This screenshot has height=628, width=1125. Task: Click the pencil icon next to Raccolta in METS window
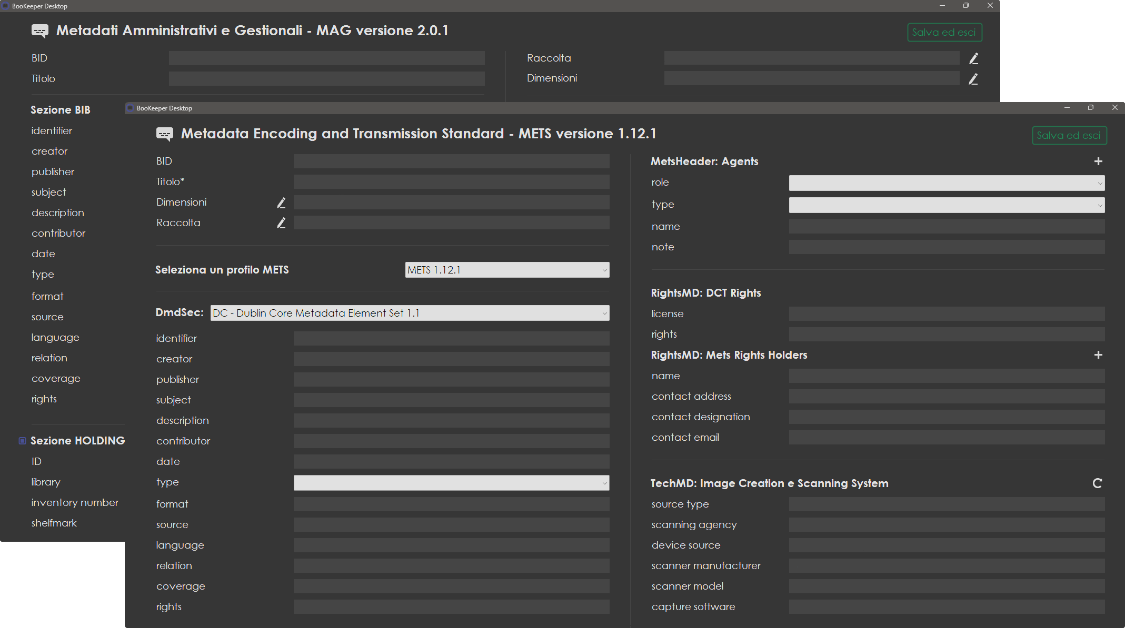[x=282, y=223]
